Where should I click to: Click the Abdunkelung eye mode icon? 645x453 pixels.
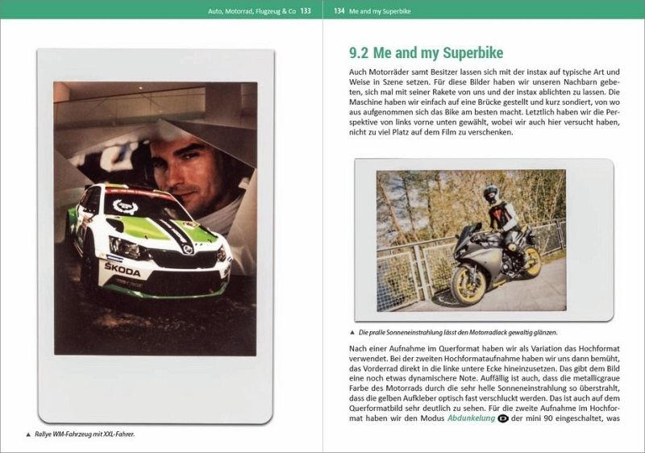pyautogui.click(x=503, y=418)
